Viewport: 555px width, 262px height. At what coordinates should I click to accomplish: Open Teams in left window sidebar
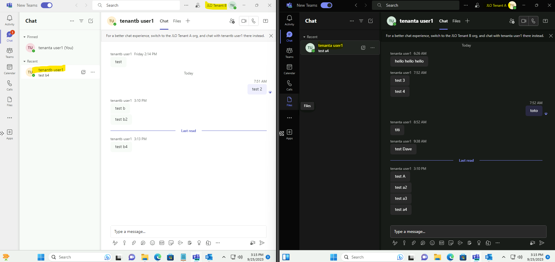coord(10,53)
